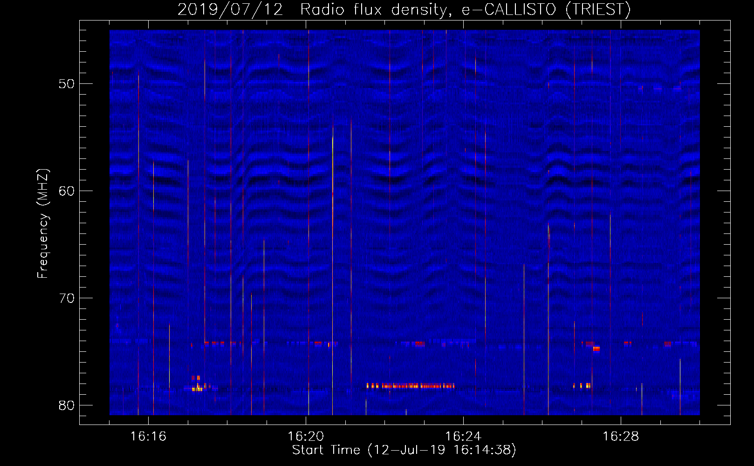Click the plot title "2019/07/12 Radio flux density, e-CALLISTO (TRIEST)"
Viewport: 754px width, 466px height.
tap(404, 9)
